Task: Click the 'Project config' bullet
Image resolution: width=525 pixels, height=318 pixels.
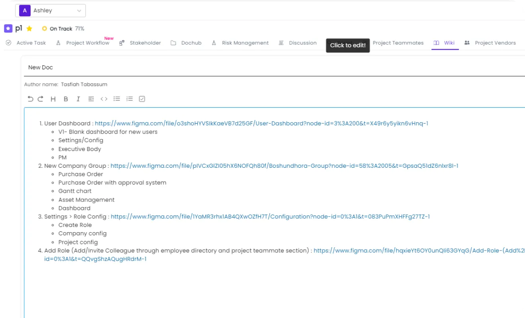Action: point(78,242)
